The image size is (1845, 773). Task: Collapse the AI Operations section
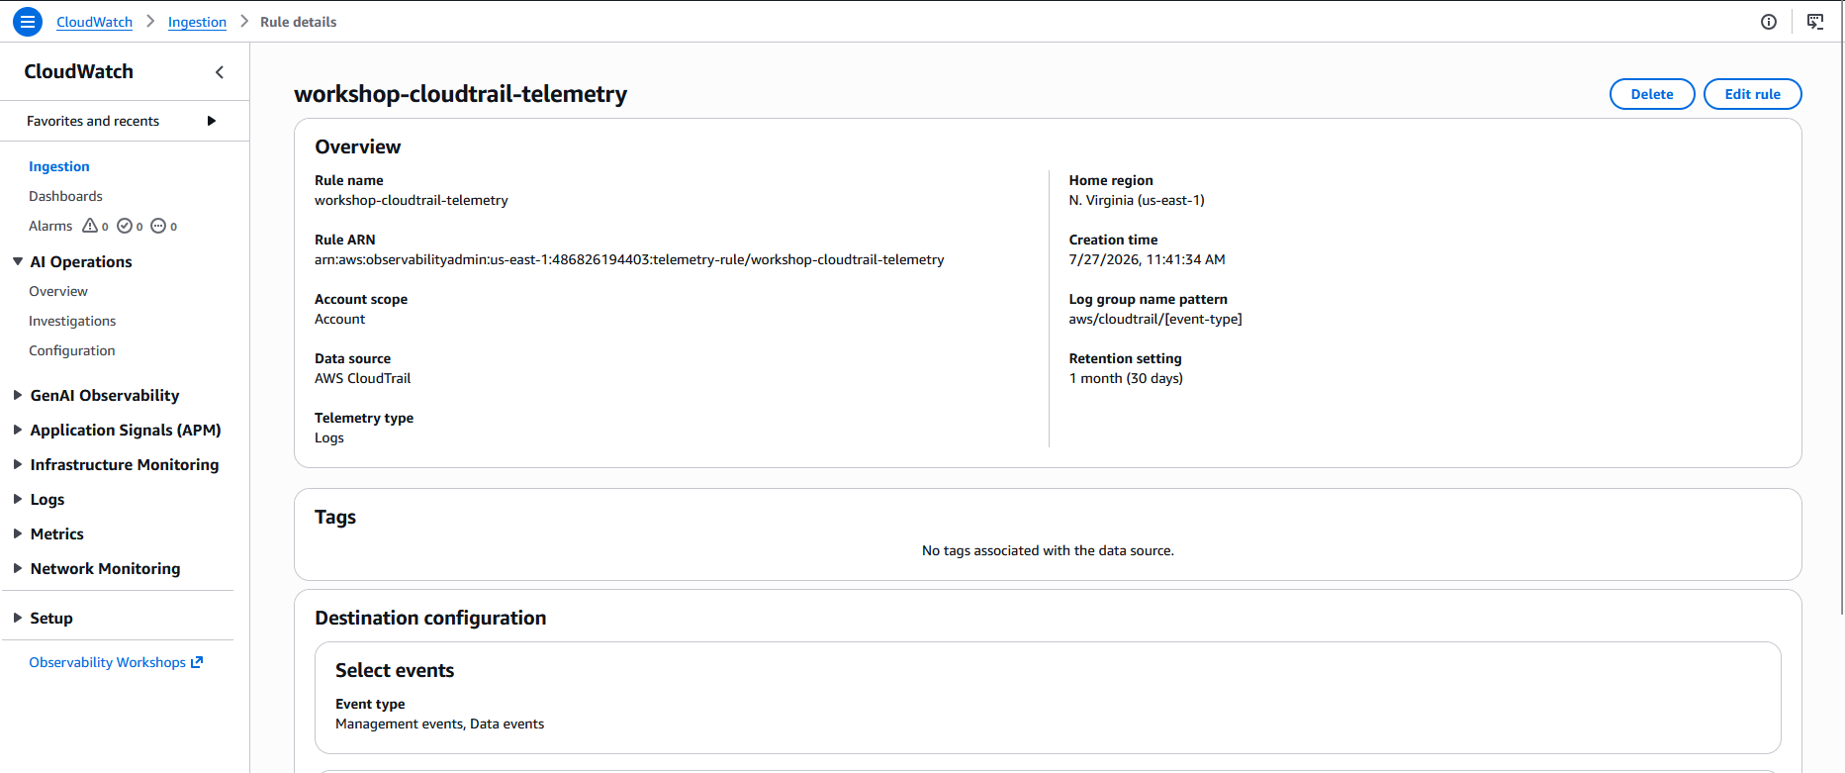(18, 261)
